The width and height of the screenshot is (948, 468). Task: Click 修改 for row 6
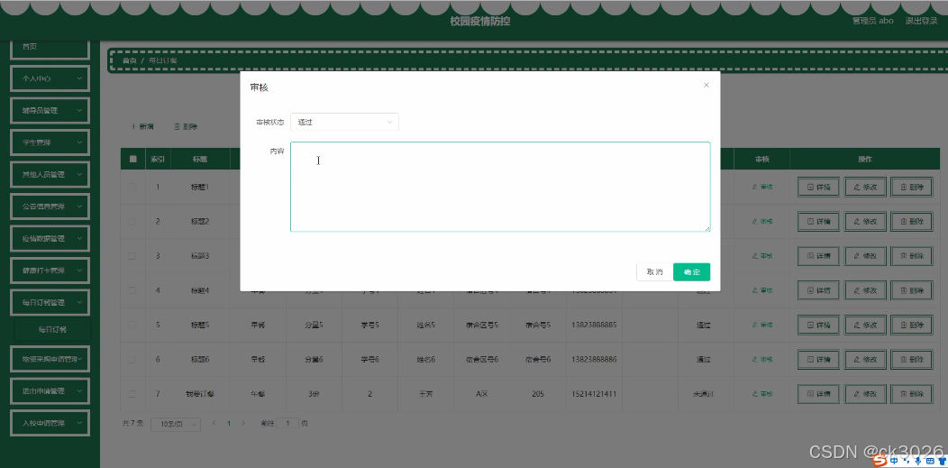[x=865, y=359]
